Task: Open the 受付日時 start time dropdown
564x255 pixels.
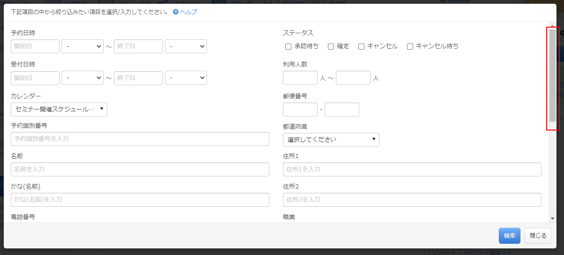Action: click(82, 78)
